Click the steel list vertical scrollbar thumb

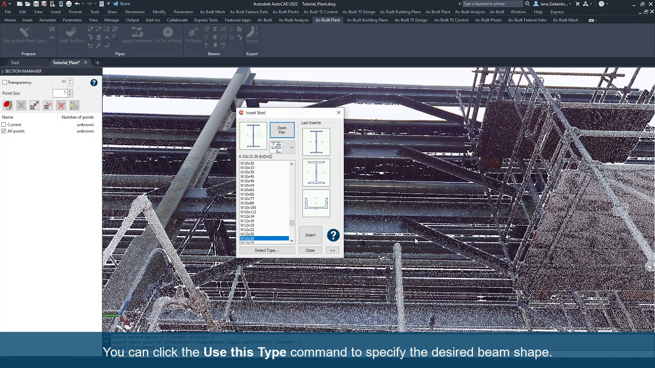292,223
